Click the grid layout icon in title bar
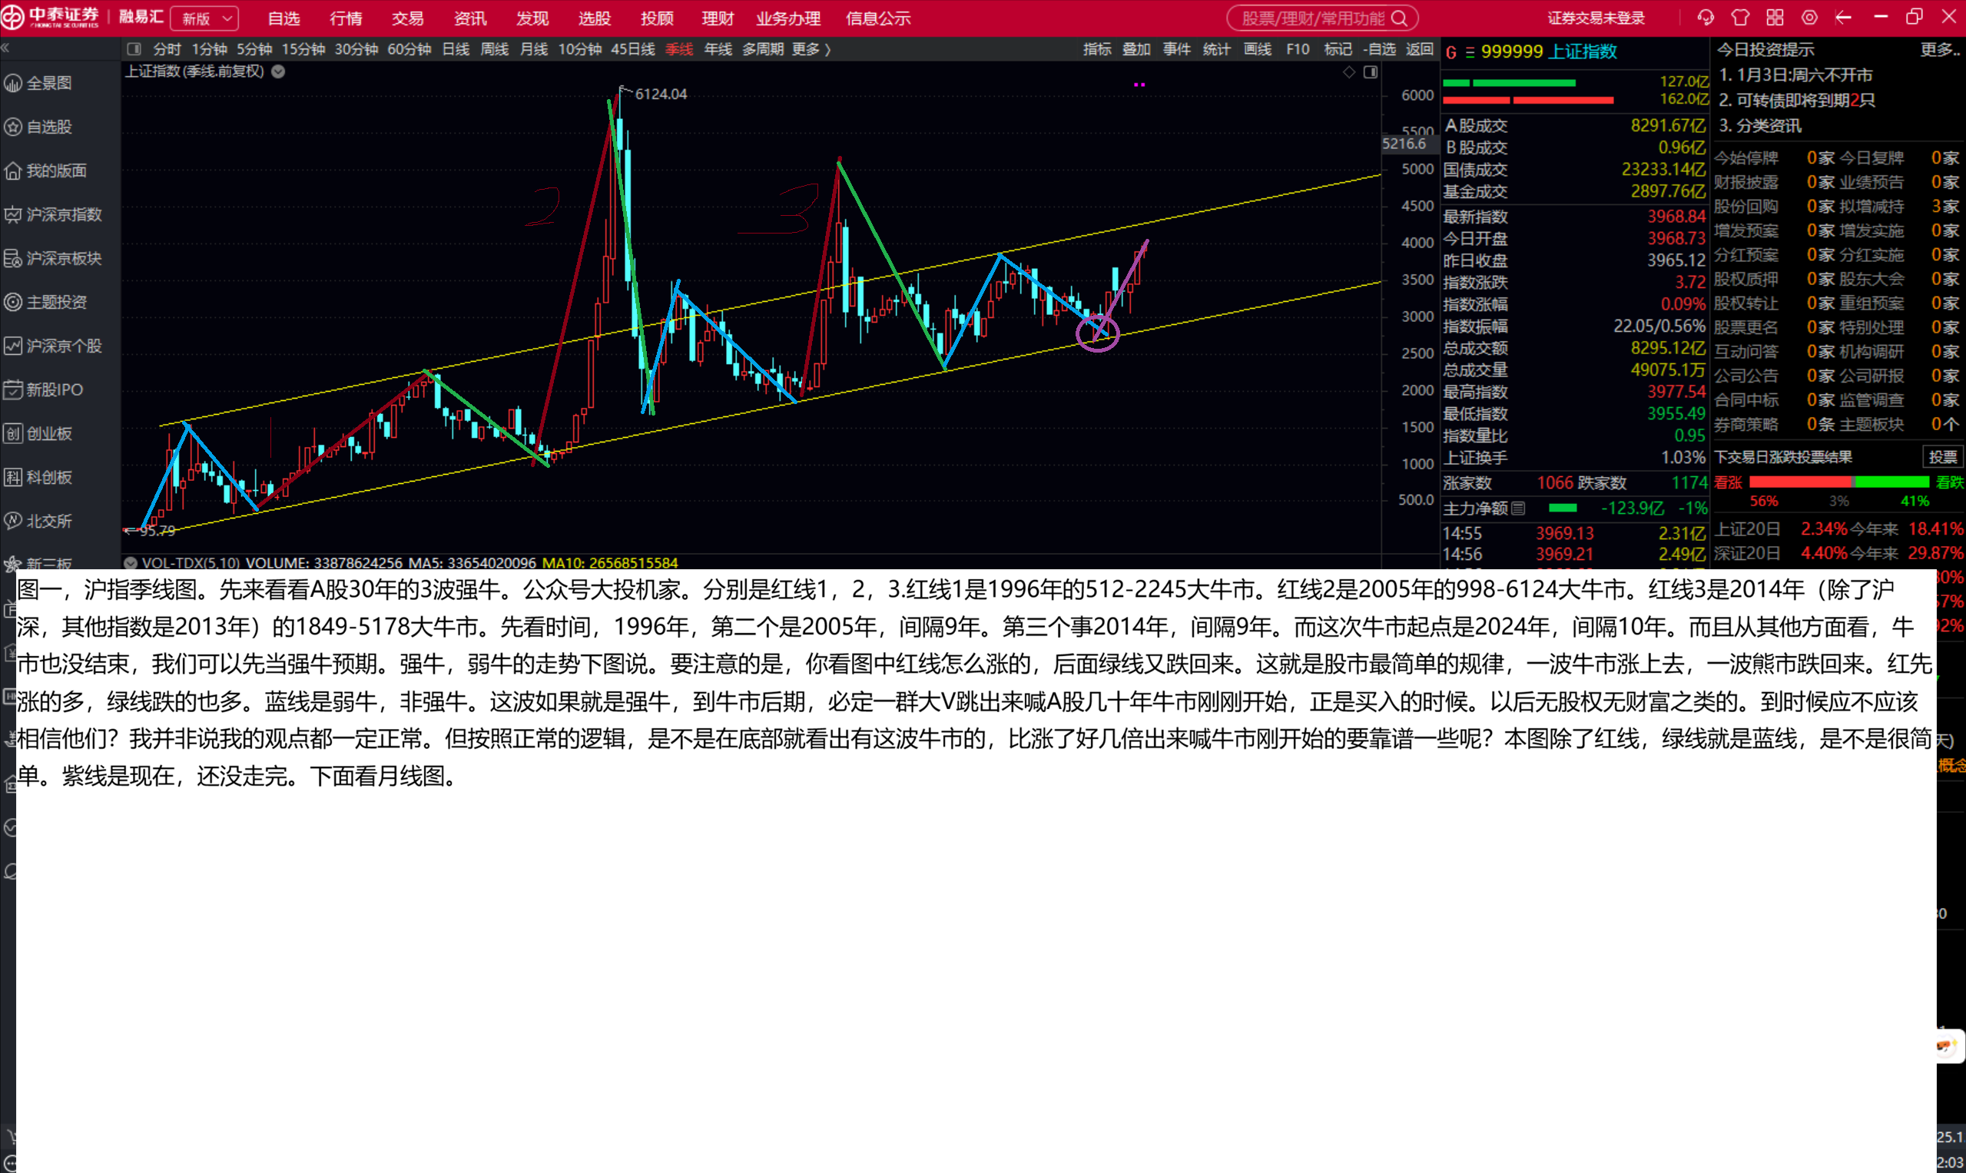 click(1775, 18)
